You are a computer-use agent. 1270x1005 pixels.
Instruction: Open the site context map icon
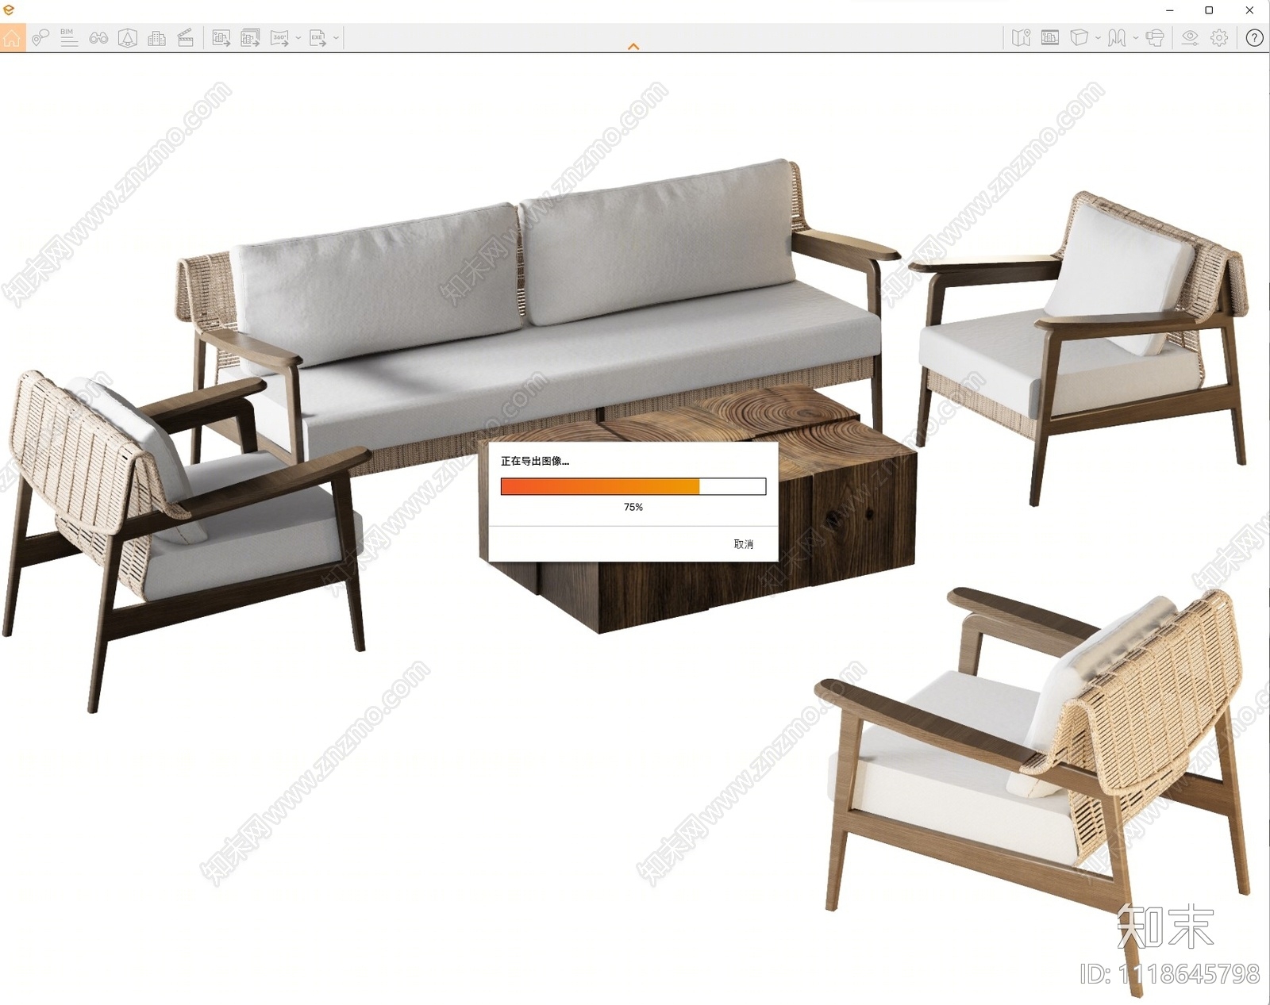[1022, 37]
